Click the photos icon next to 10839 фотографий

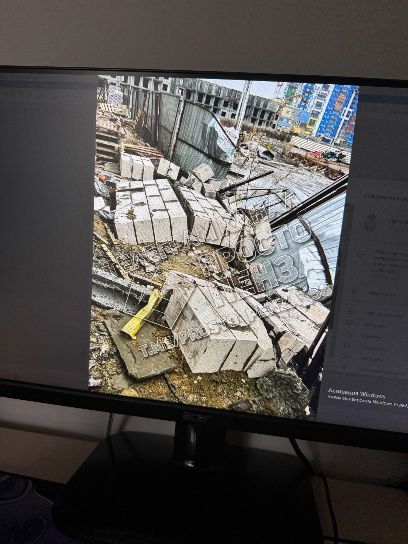point(351,312)
